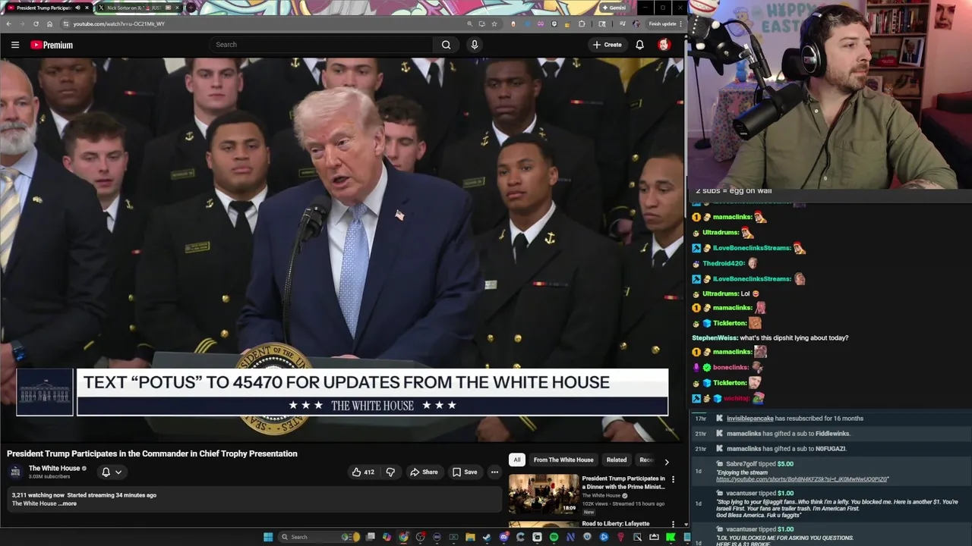Bookmark this page with the star
Viewport: 972px width, 546px height.
(x=494, y=24)
